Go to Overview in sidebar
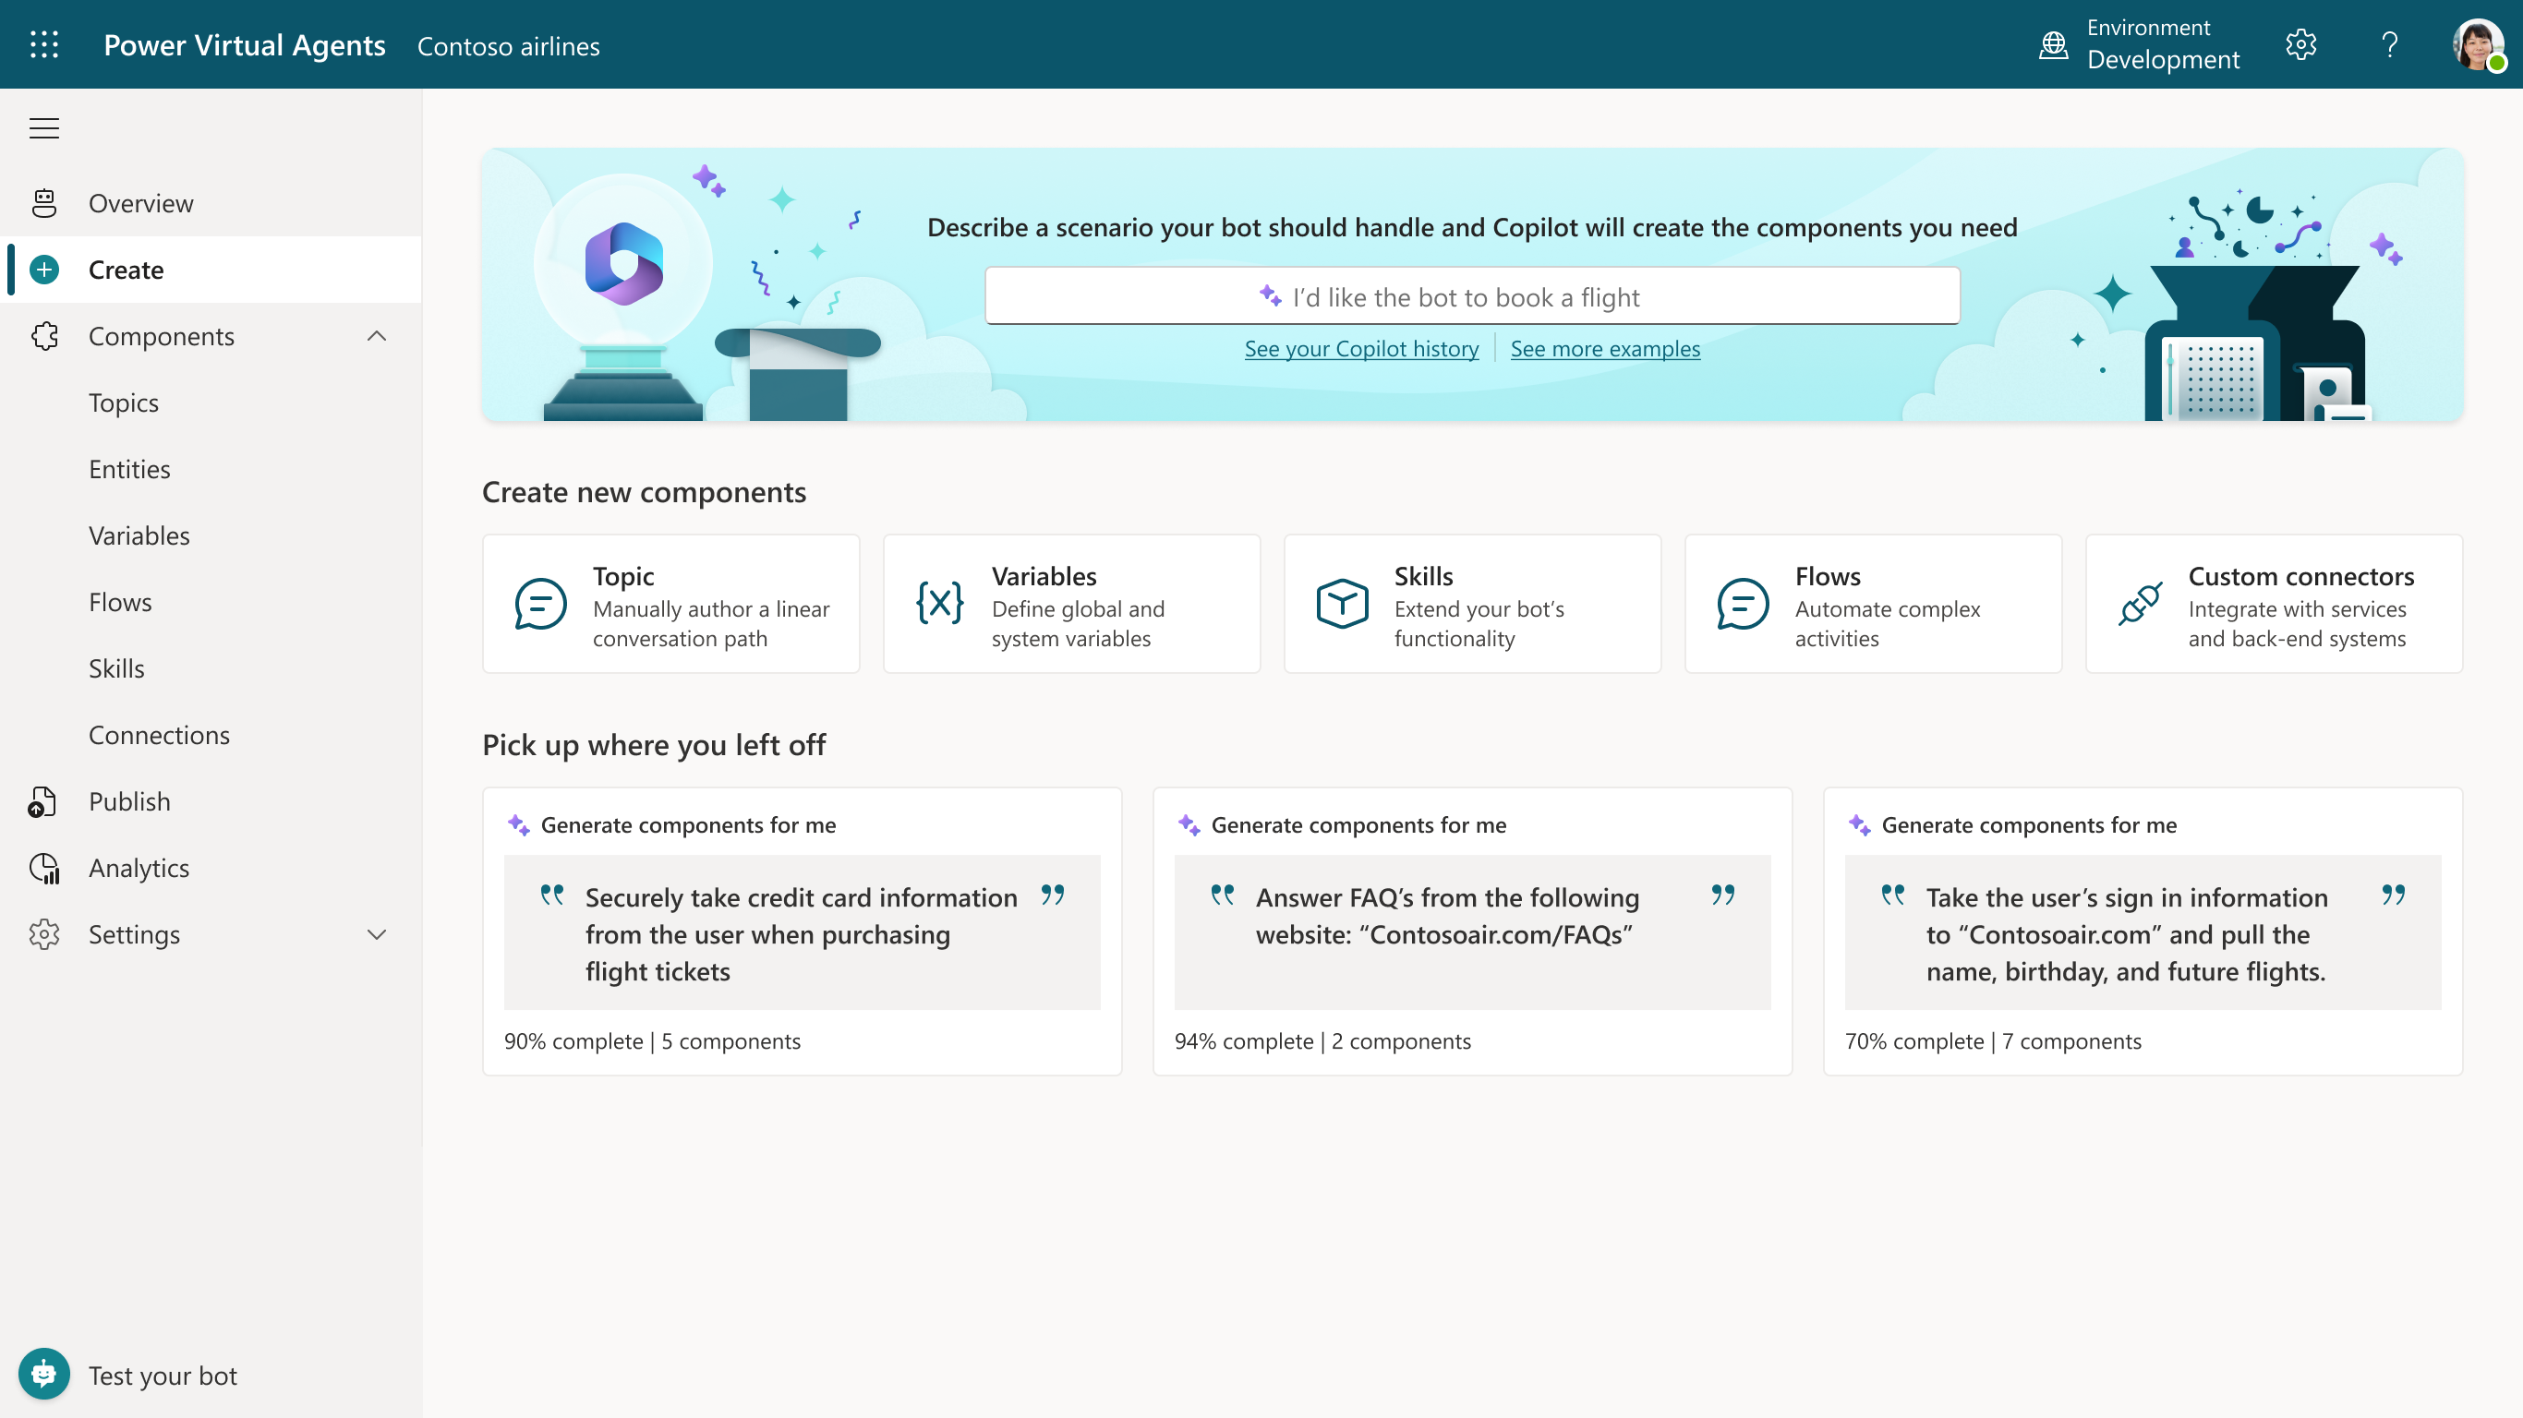Screen dimensions: 2523x1418 (x=141, y=203)
